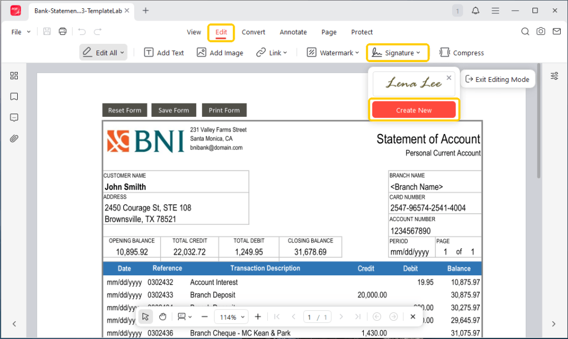Click the Reset Form button
This screenshot has height=339, width=568.
(x=125, y=110)
